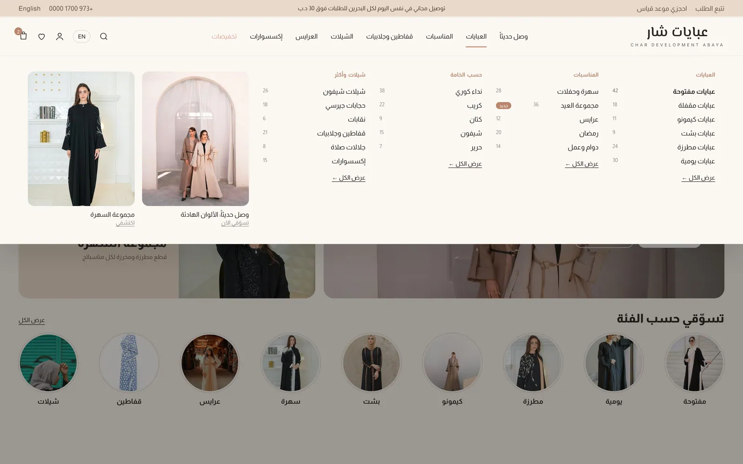The image size is (743, 464).
Task: Open the شيلات category circle
Action: click(48, 363)
